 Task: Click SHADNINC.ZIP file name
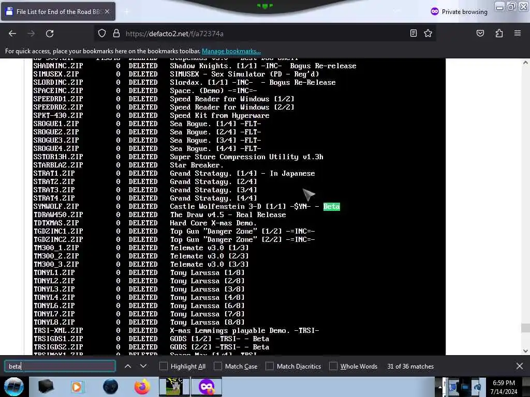tap(58, 66)
